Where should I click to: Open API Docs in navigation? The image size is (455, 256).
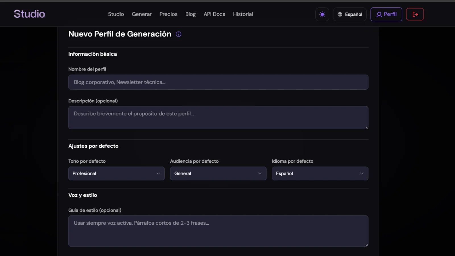(x=214, y=14)
